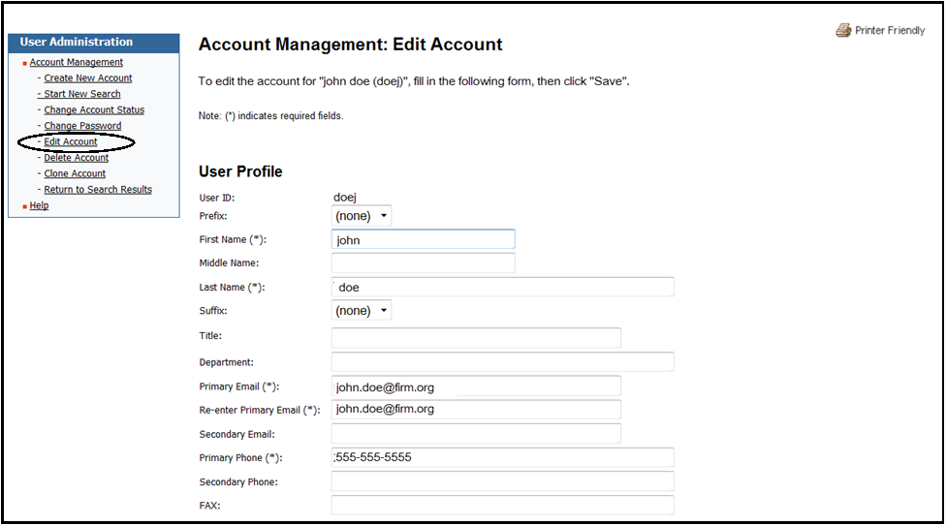Click the First Name input field

pyautogui.click(x=423, y=239)
